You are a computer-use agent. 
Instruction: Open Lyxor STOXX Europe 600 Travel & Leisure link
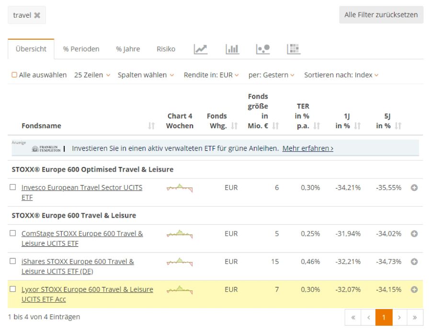(x=88, y=295)
